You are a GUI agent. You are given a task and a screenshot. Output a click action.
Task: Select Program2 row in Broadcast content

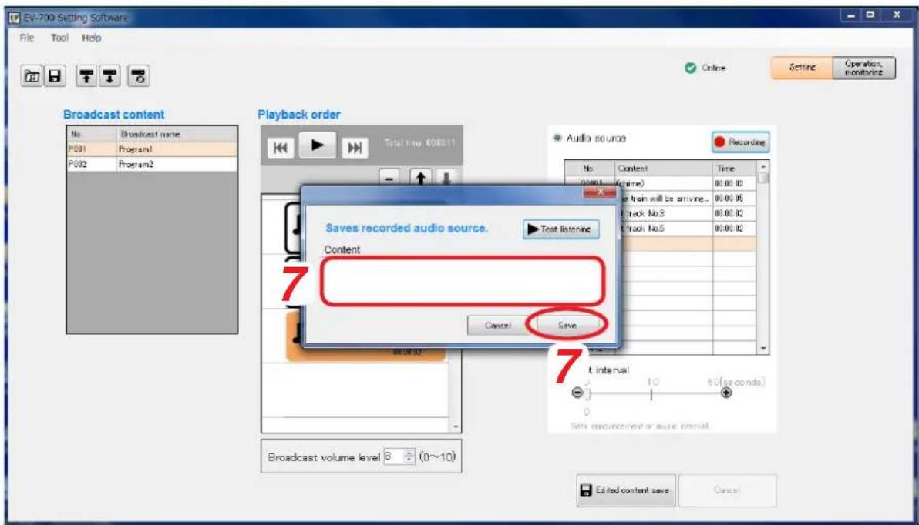tap(153, 165)
